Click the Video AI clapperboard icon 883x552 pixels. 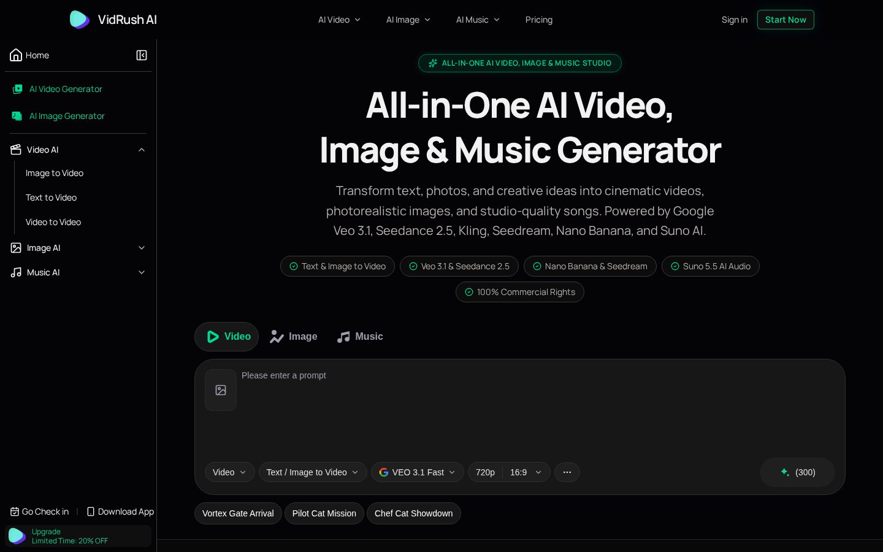[x=16, y=150]
